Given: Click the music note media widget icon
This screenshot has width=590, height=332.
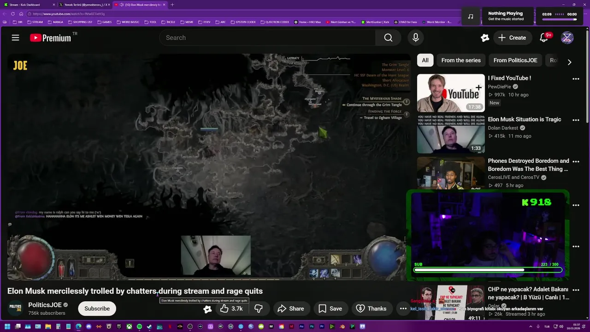Looking at the screenshot, I should point(470,16).
